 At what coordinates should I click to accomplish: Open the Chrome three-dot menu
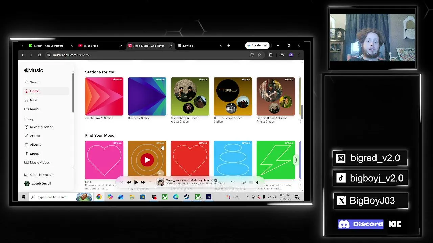(299, 55)
